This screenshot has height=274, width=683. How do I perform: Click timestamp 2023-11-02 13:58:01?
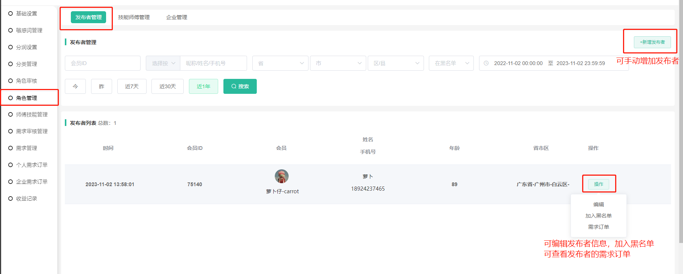110,184
